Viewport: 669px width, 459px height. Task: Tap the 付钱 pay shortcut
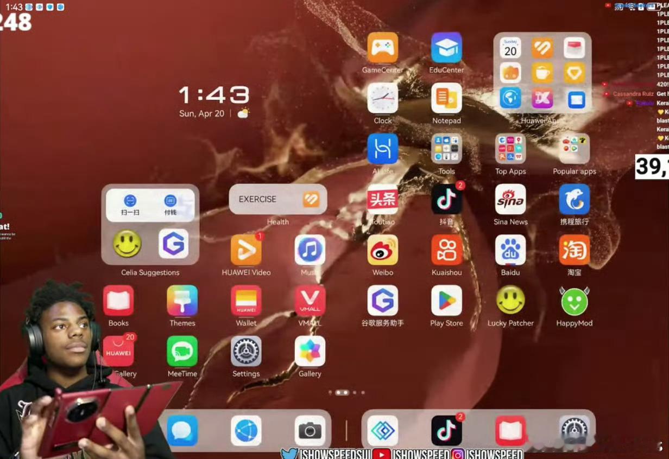pyautogui.click(x=171, y=205)
